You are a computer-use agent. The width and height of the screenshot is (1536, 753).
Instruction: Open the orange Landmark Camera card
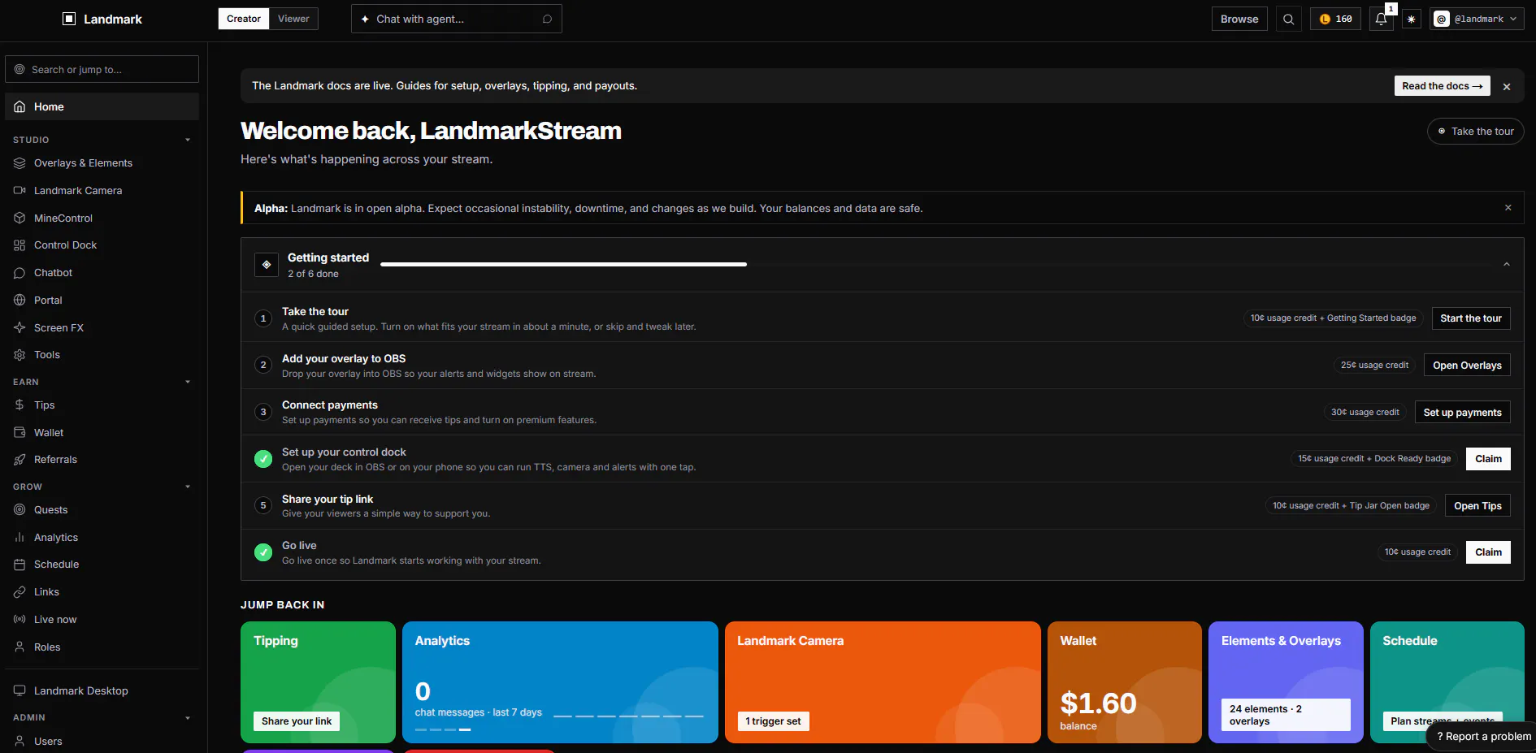(883, 682)
